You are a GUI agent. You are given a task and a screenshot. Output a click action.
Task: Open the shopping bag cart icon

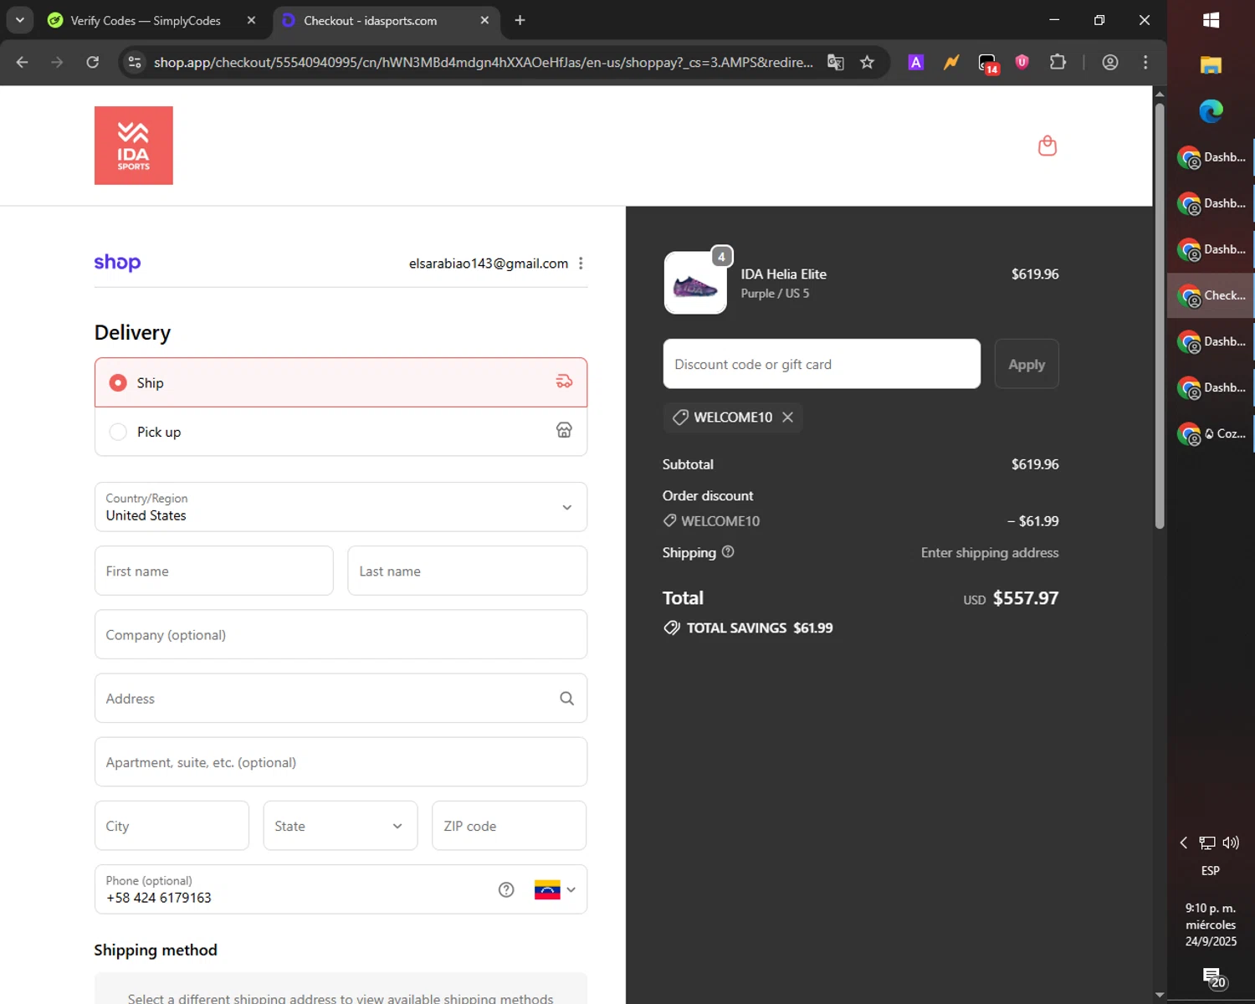1047,146
